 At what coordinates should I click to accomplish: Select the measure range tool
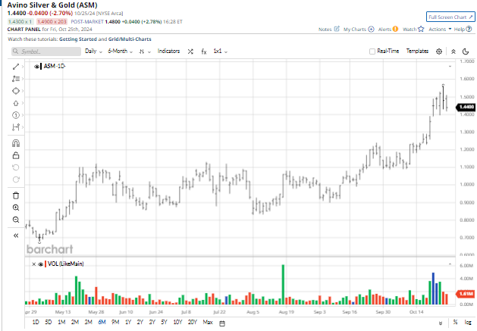click(x=16, y=127)
